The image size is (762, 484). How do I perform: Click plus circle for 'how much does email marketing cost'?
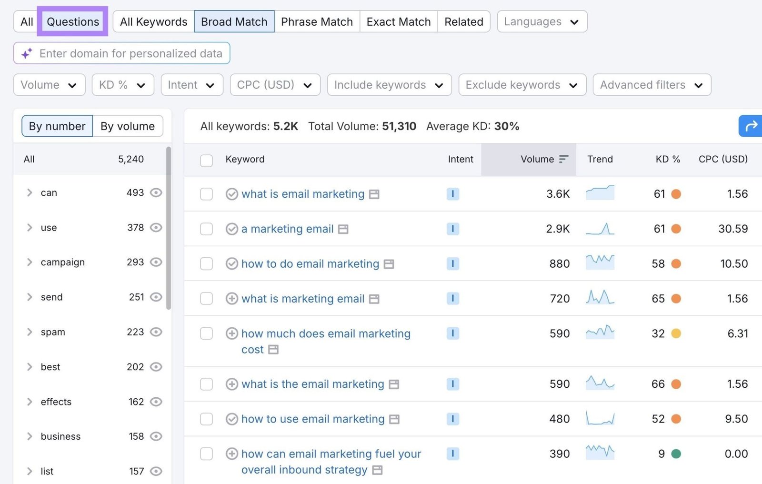232,333
